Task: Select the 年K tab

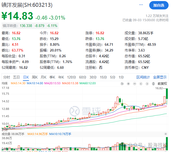Action: point(61,77)
